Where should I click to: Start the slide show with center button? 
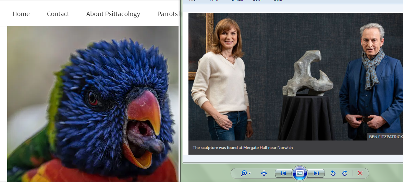[300, 173]
